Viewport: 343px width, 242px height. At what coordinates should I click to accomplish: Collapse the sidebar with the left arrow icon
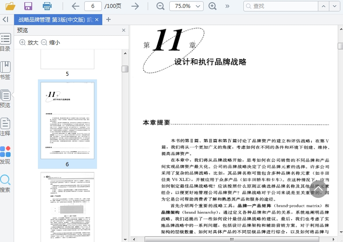[x=5, y=19]
